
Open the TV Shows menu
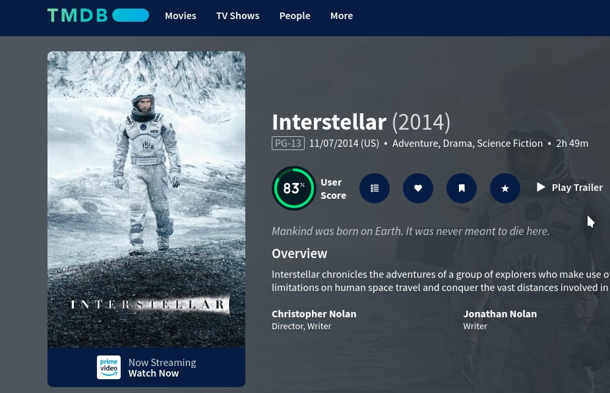coord(237,16)
